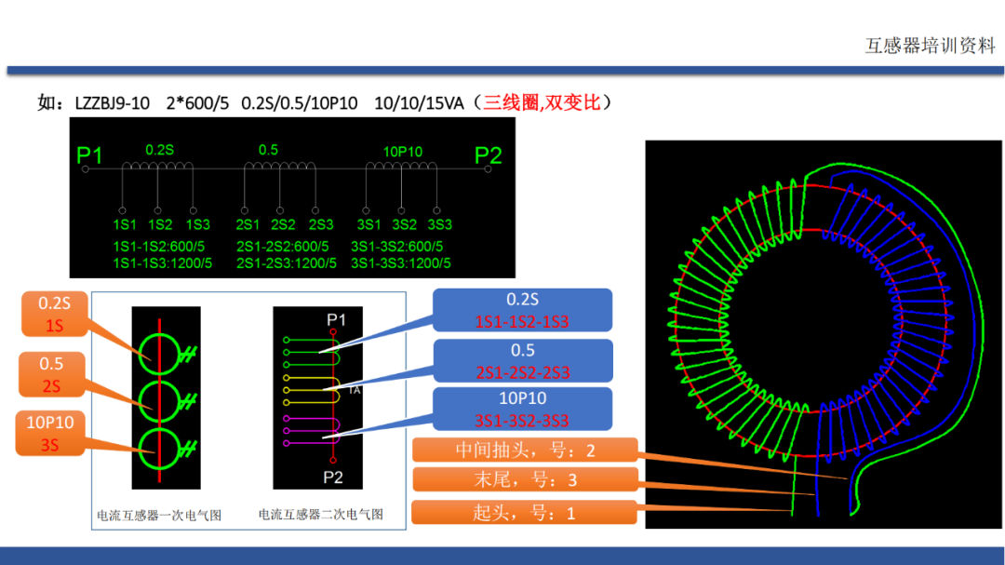Select the blue 2S1-2S2-2S3 callout box
Screen dimensions: 1005x565
click(x=522, y=361)
